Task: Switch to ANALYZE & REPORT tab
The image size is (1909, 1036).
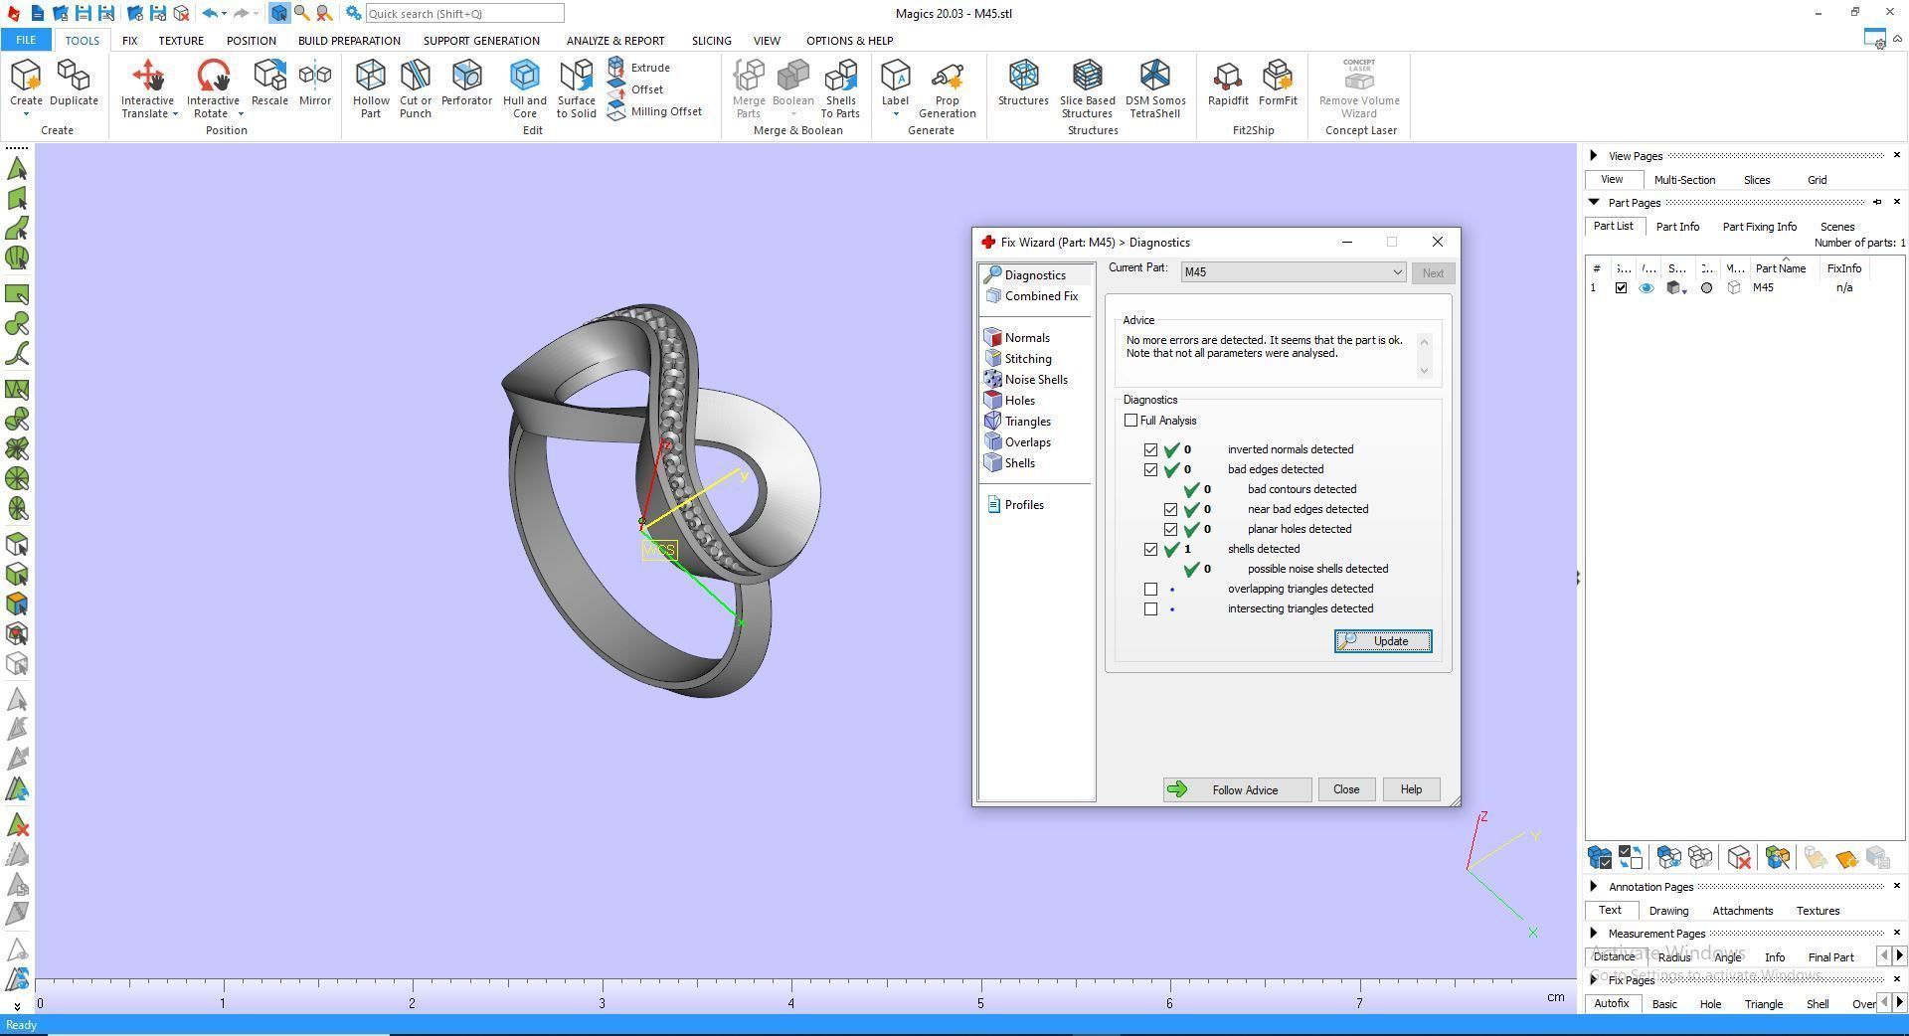Action: pos(615,41)
